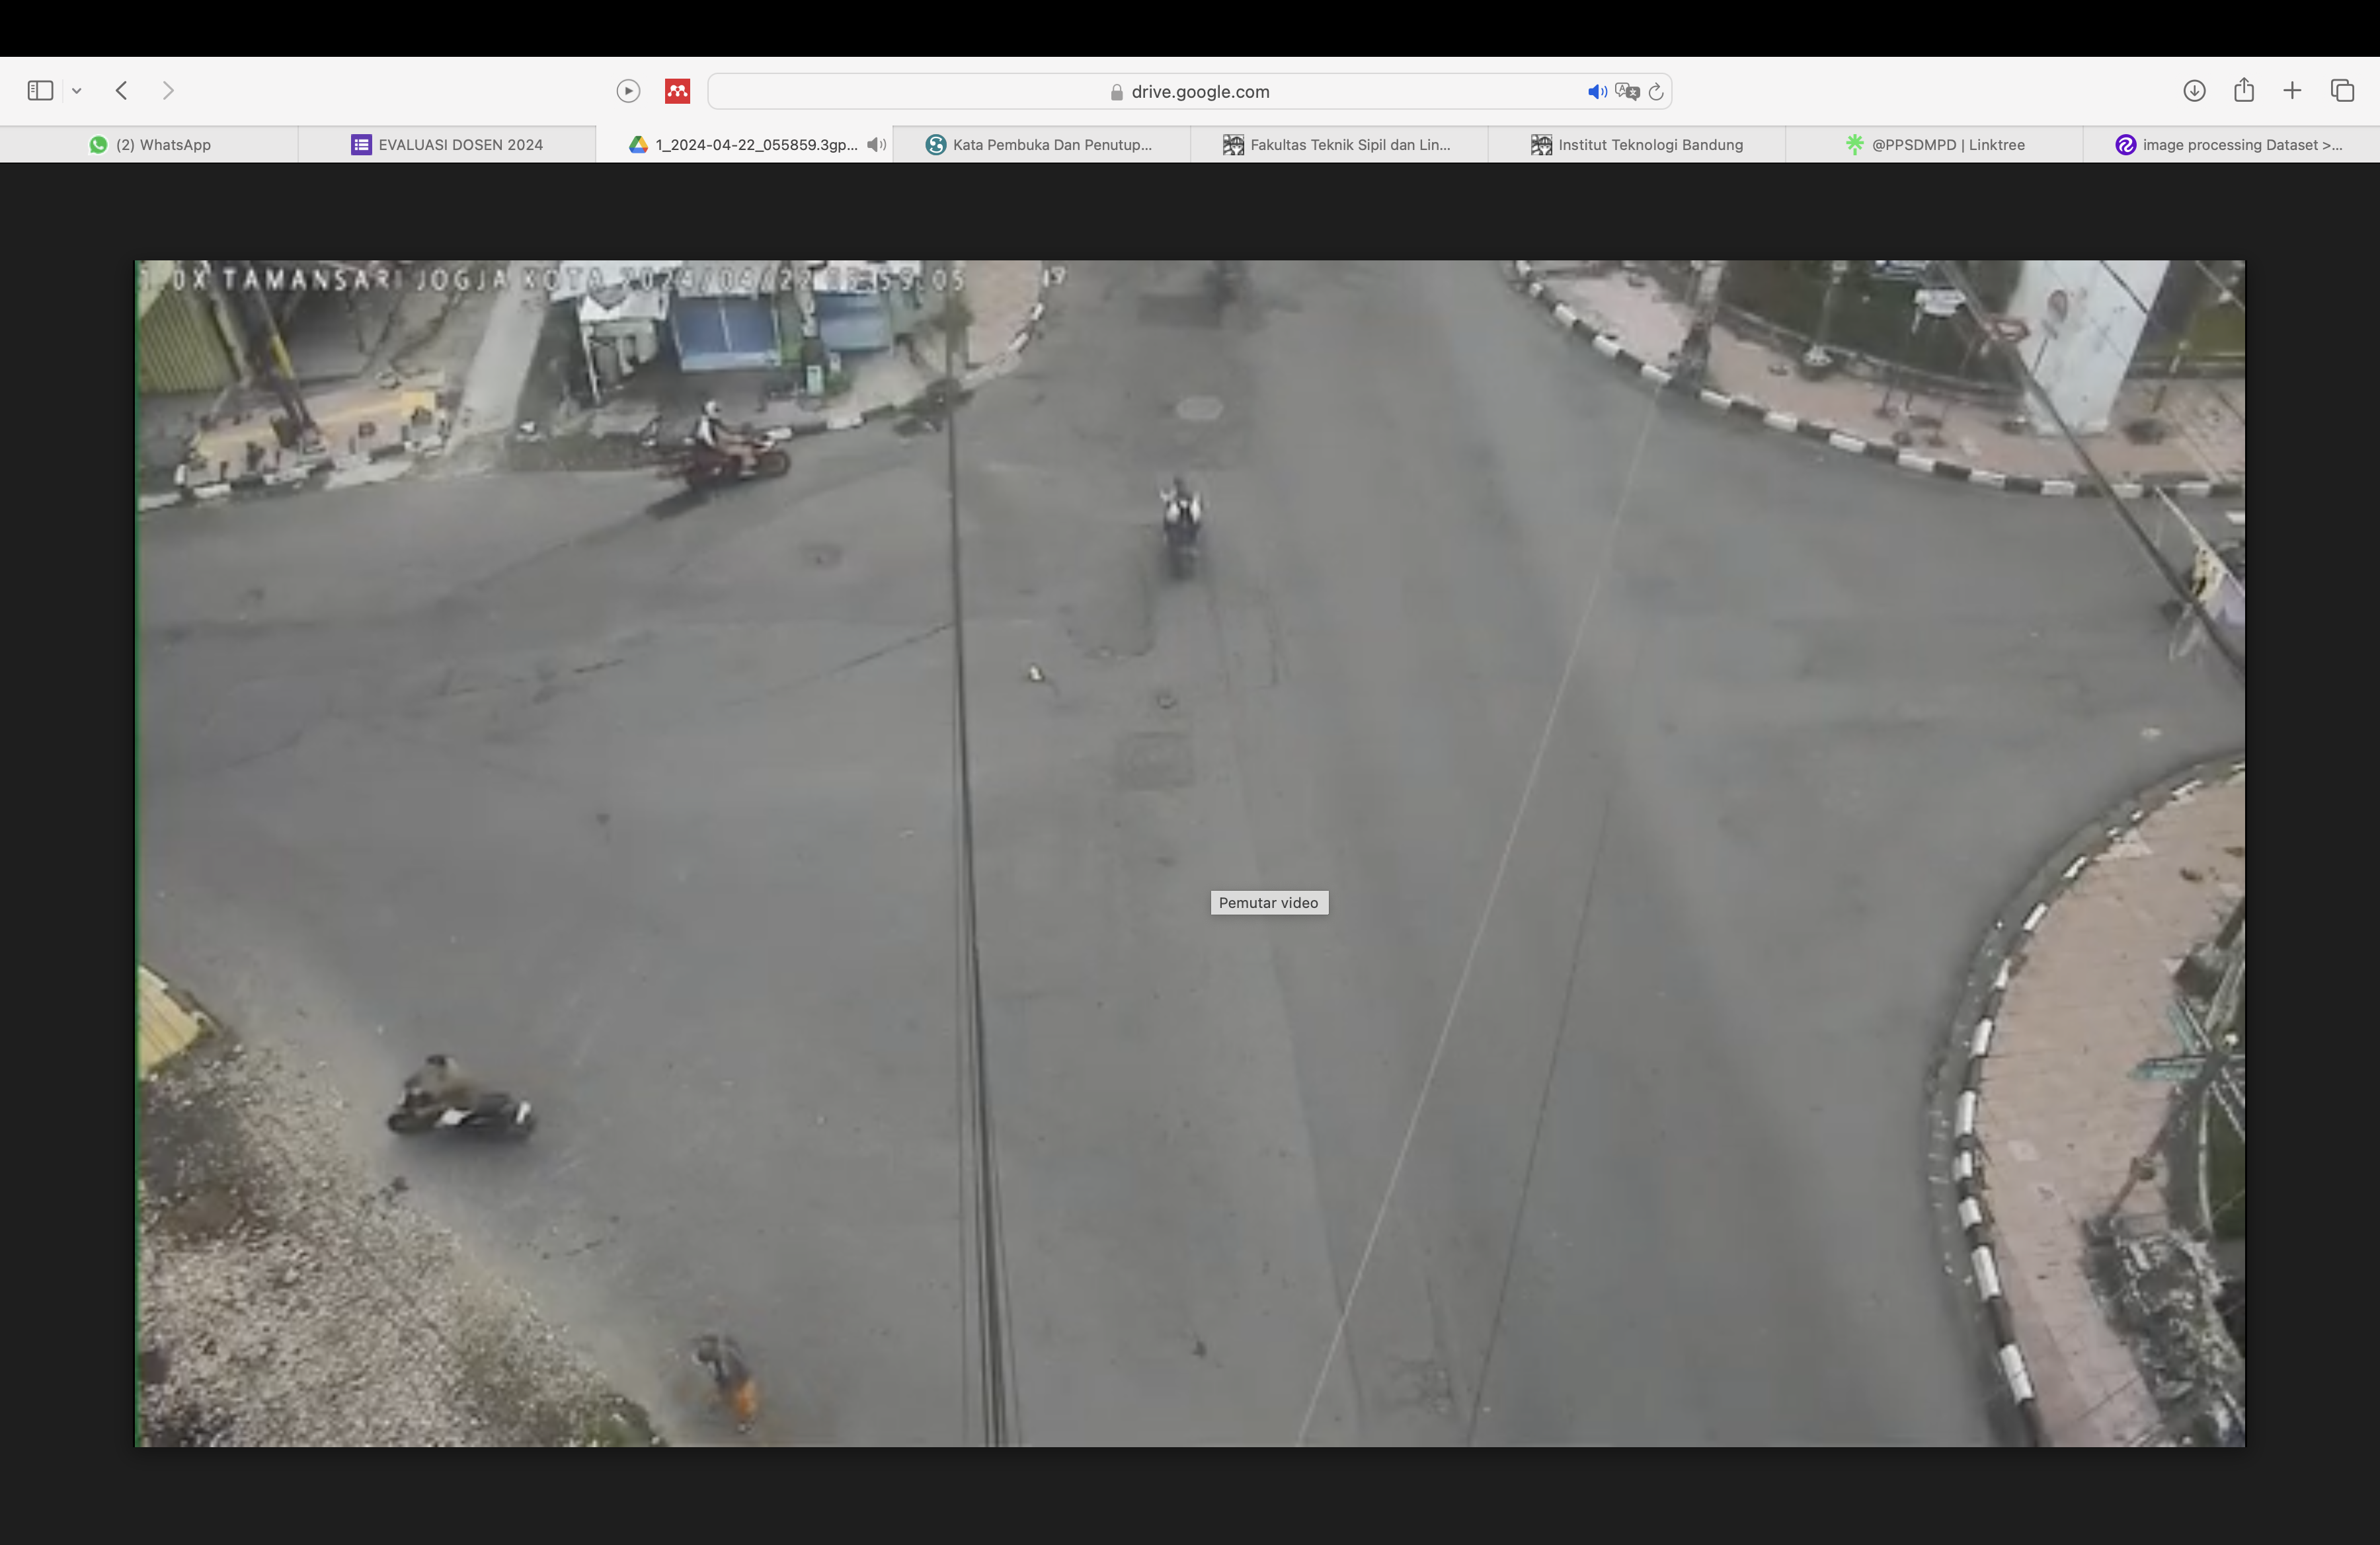Go back to previous page
This screenshot has width=2380, height=1545.
[x=122, y=91]
